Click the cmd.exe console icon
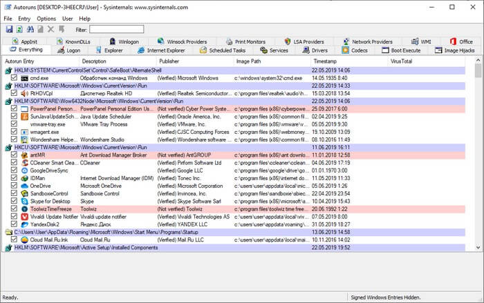Screen dimensions: 484x303 pyautogui.click(x=24, y=78)
